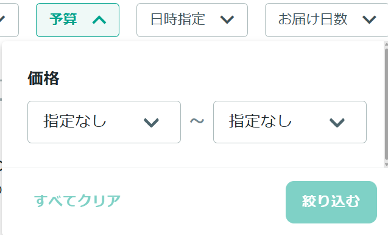Click the empty white area beside すべてクリア

[x=203, y=201]
